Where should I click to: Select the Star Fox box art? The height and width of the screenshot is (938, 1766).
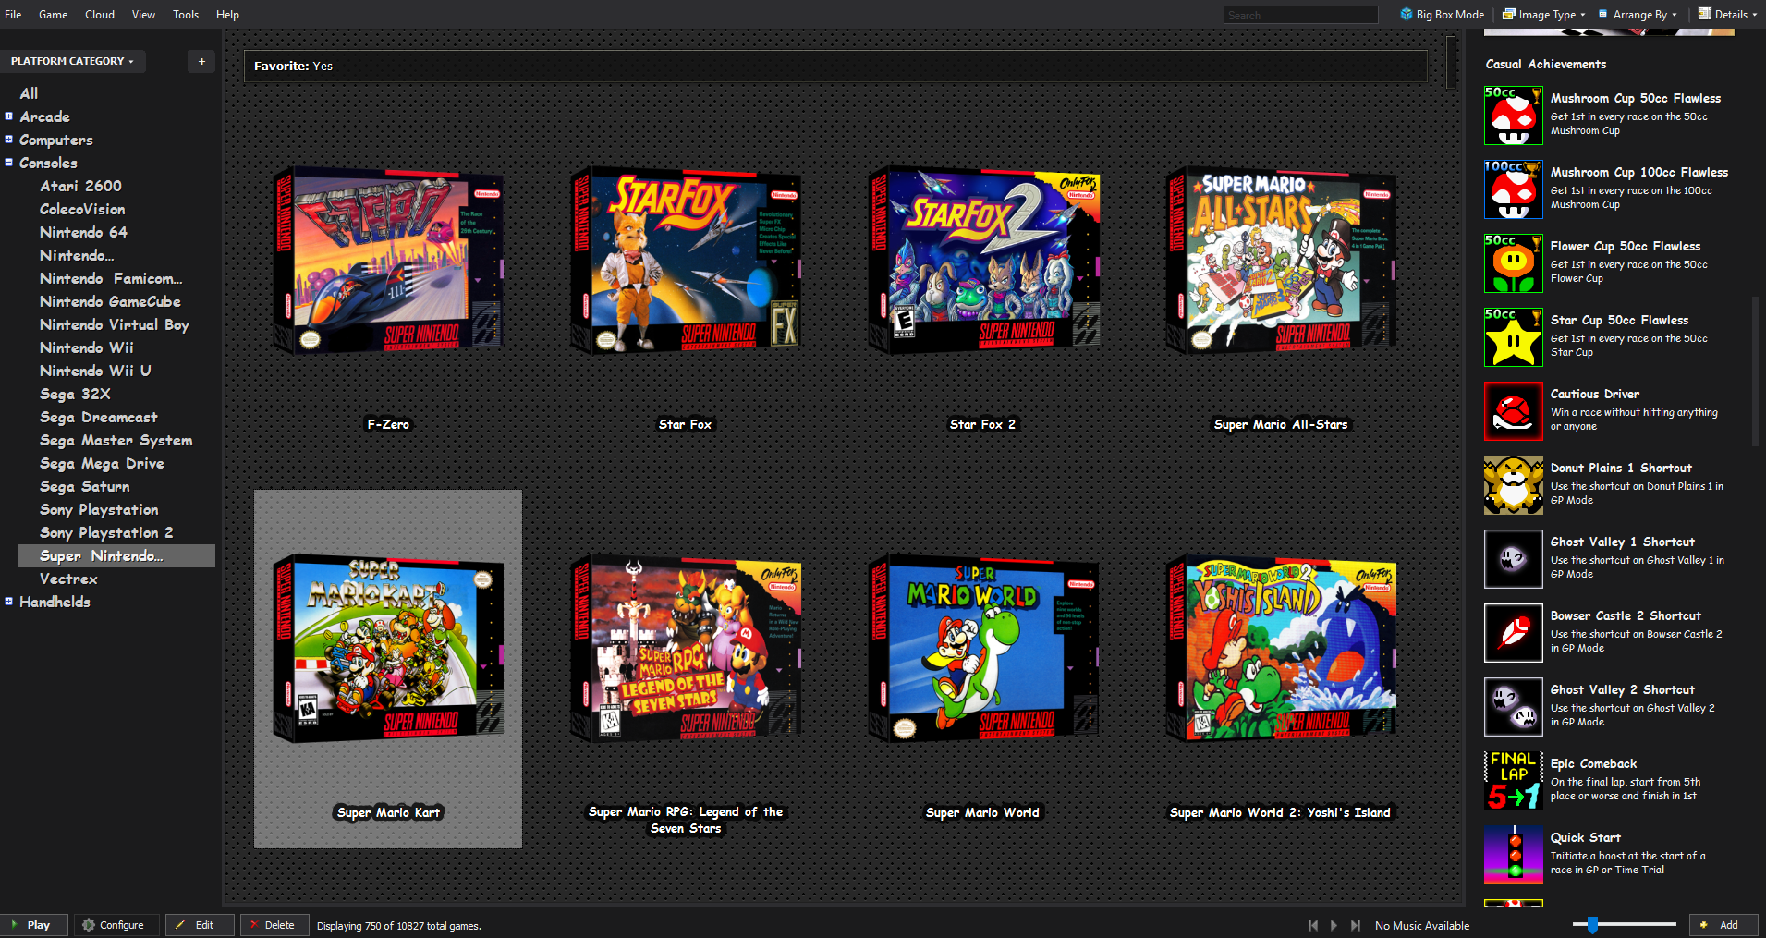tap(686, 261)
